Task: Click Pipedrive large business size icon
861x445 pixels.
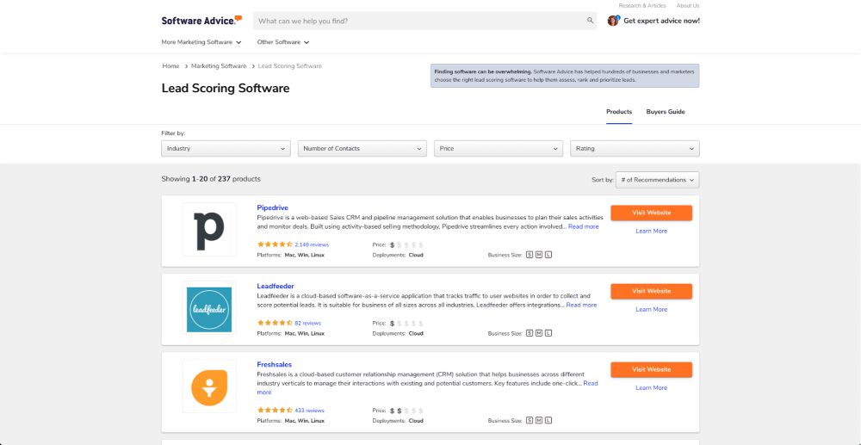Action: click(548, 255)
